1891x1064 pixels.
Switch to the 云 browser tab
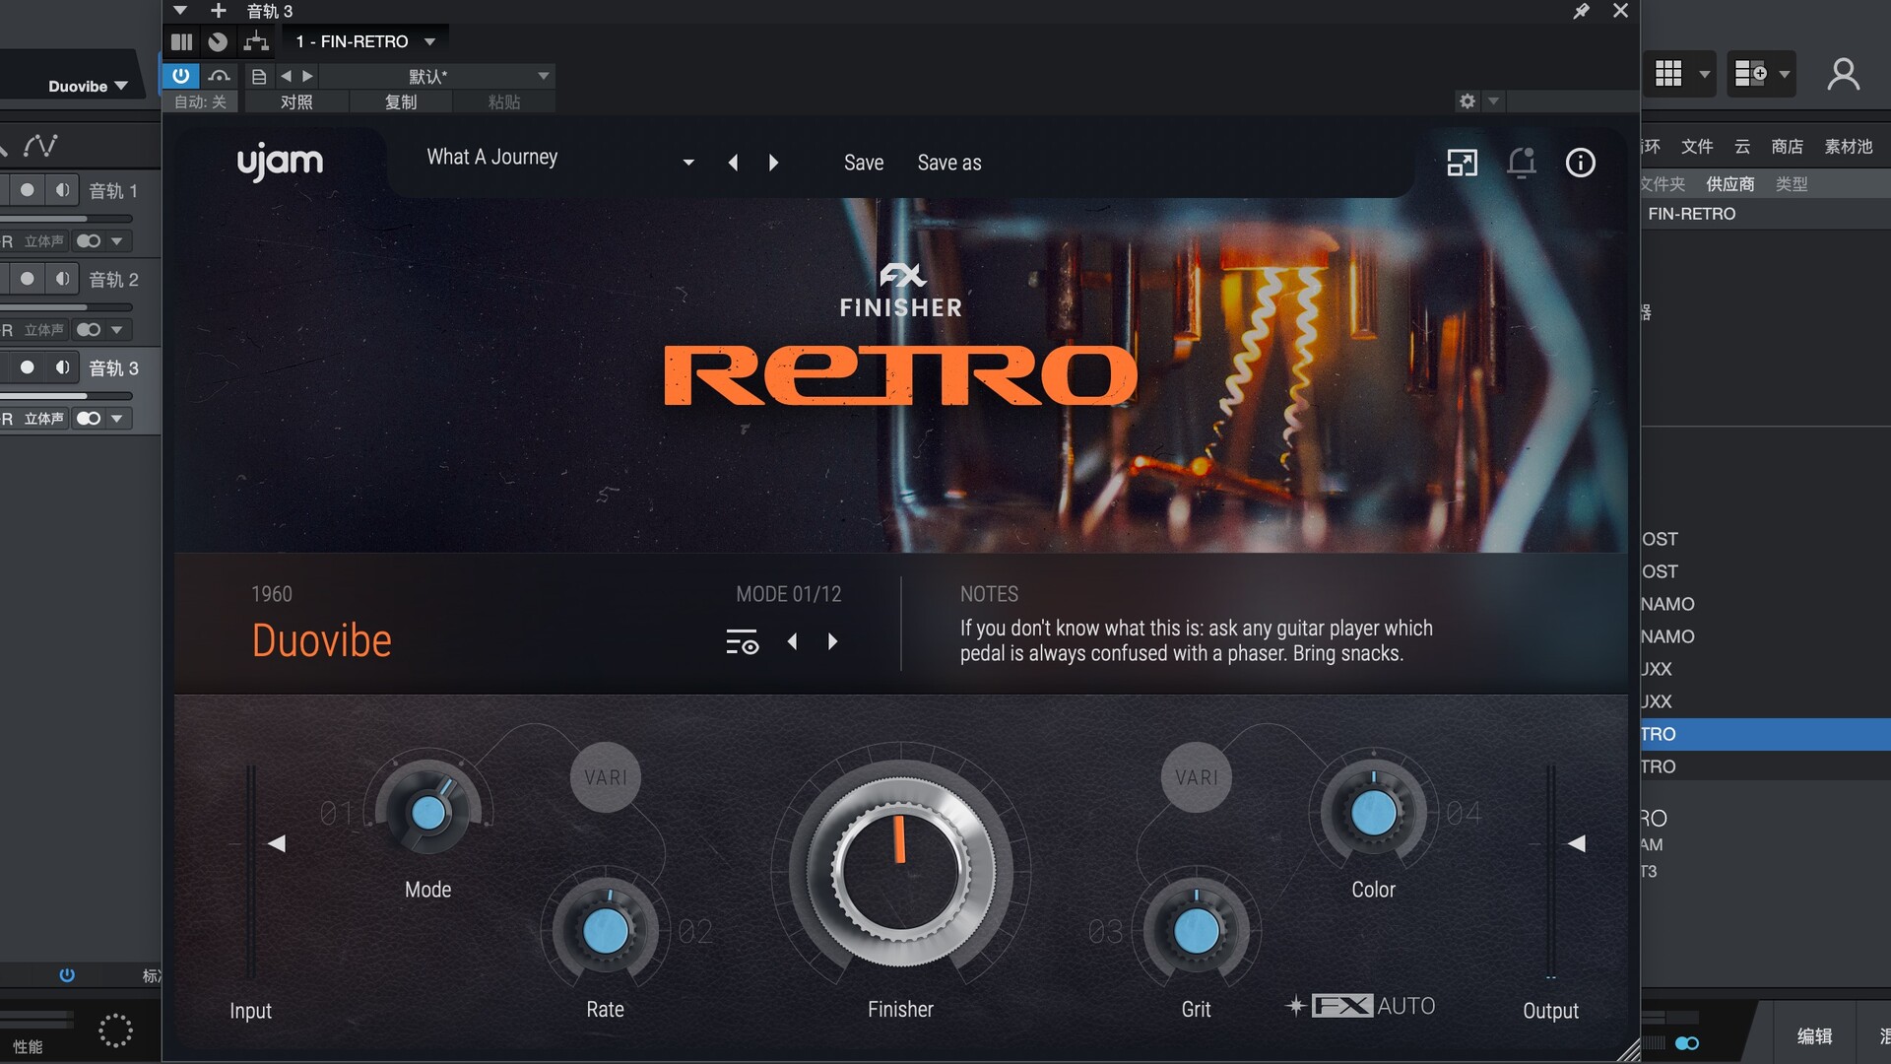[x=1742, y=146]
